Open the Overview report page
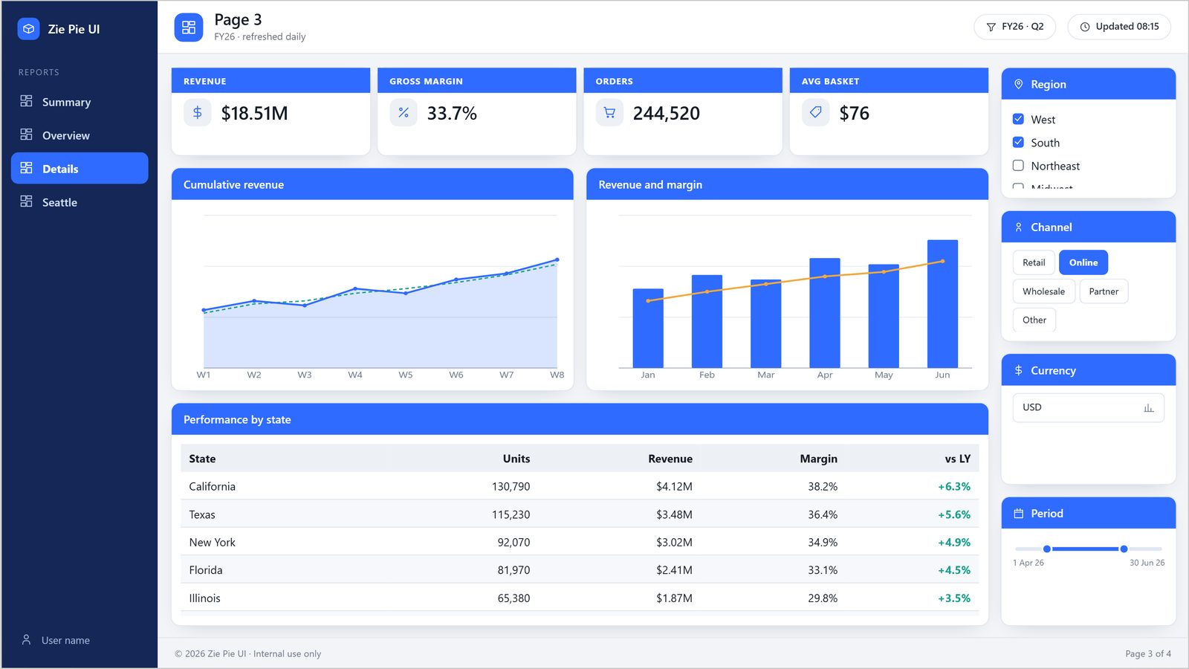 [x=80, y=135]
